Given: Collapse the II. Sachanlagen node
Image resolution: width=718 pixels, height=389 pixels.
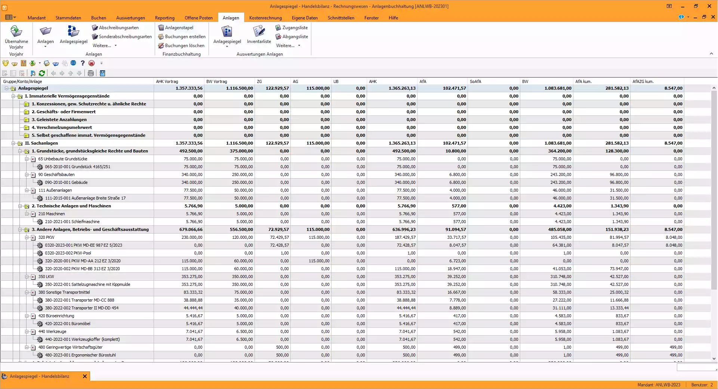Looking at the screenshot, I should (13, 143).
